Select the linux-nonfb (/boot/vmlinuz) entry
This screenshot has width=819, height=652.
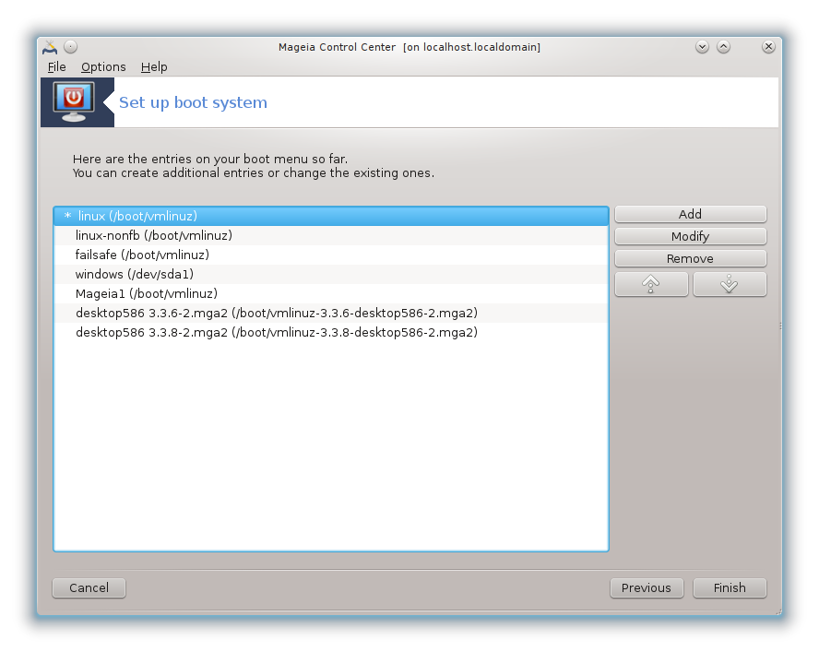(331, 235)
